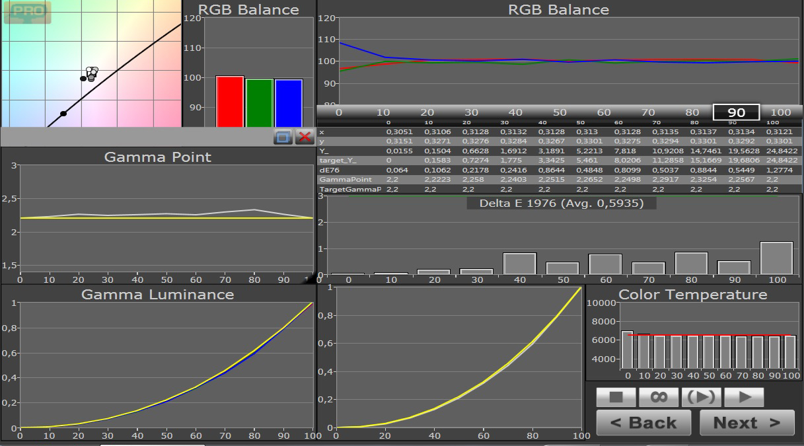804x446 pixels.
Task: Click the blue maximize panel icon
Action: [x=283, y=137]
